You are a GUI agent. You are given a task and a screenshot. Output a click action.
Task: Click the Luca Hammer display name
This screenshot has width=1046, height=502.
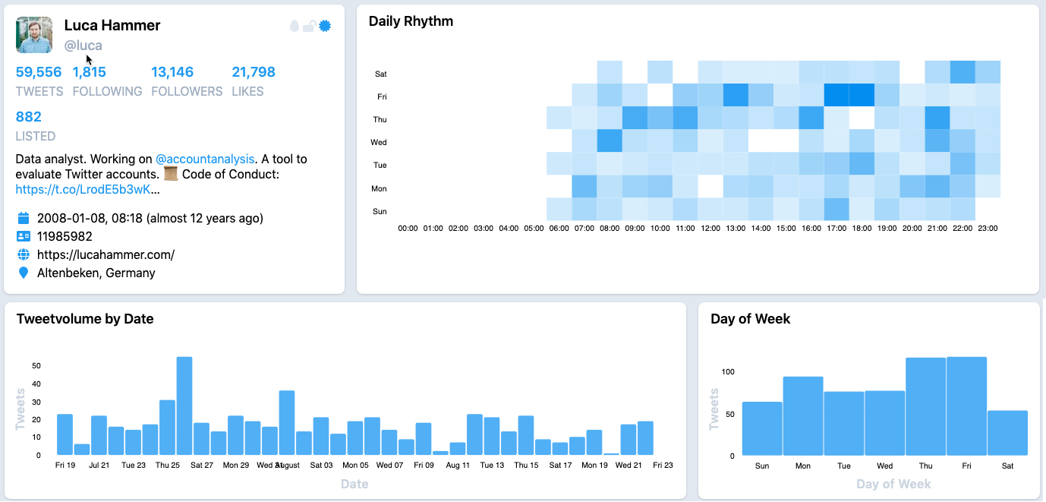112,25
